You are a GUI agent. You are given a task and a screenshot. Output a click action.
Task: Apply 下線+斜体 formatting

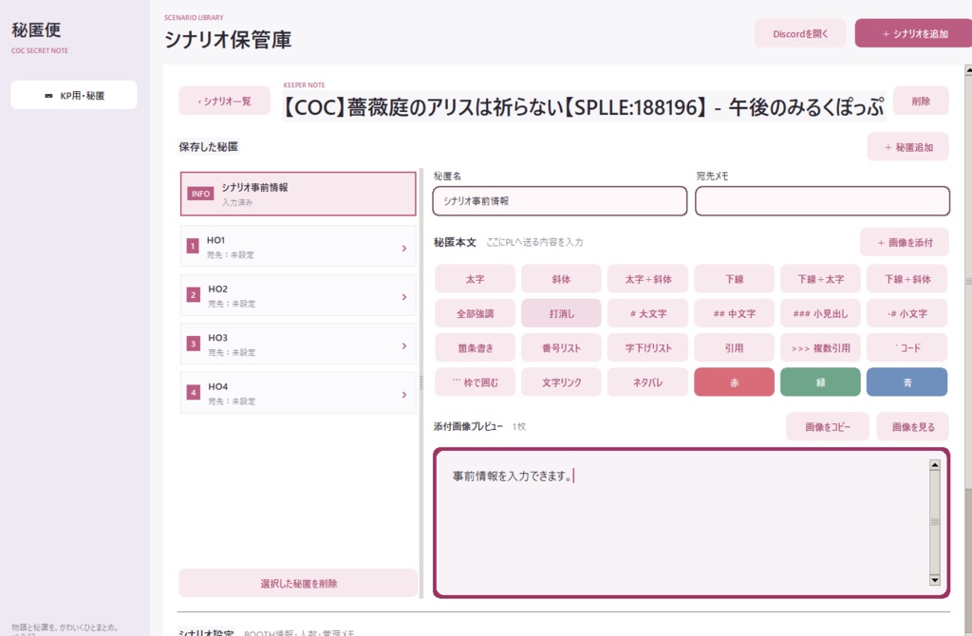[907, 279]
